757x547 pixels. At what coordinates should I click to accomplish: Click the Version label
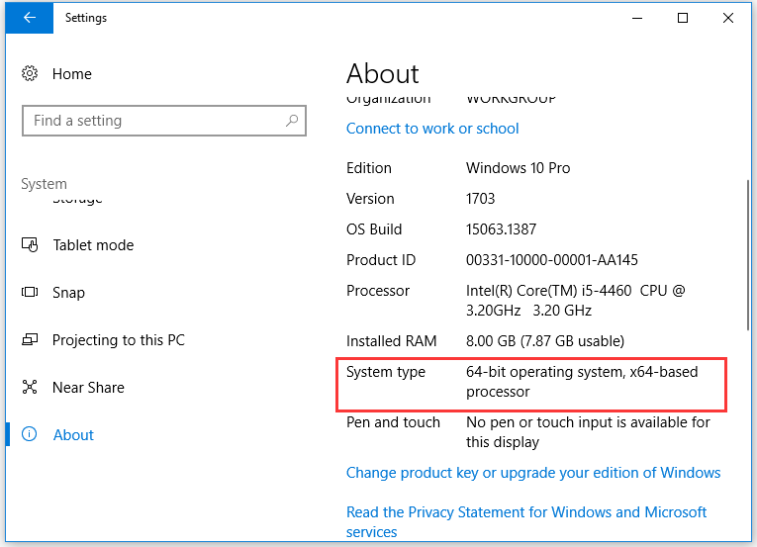point(370,199)
